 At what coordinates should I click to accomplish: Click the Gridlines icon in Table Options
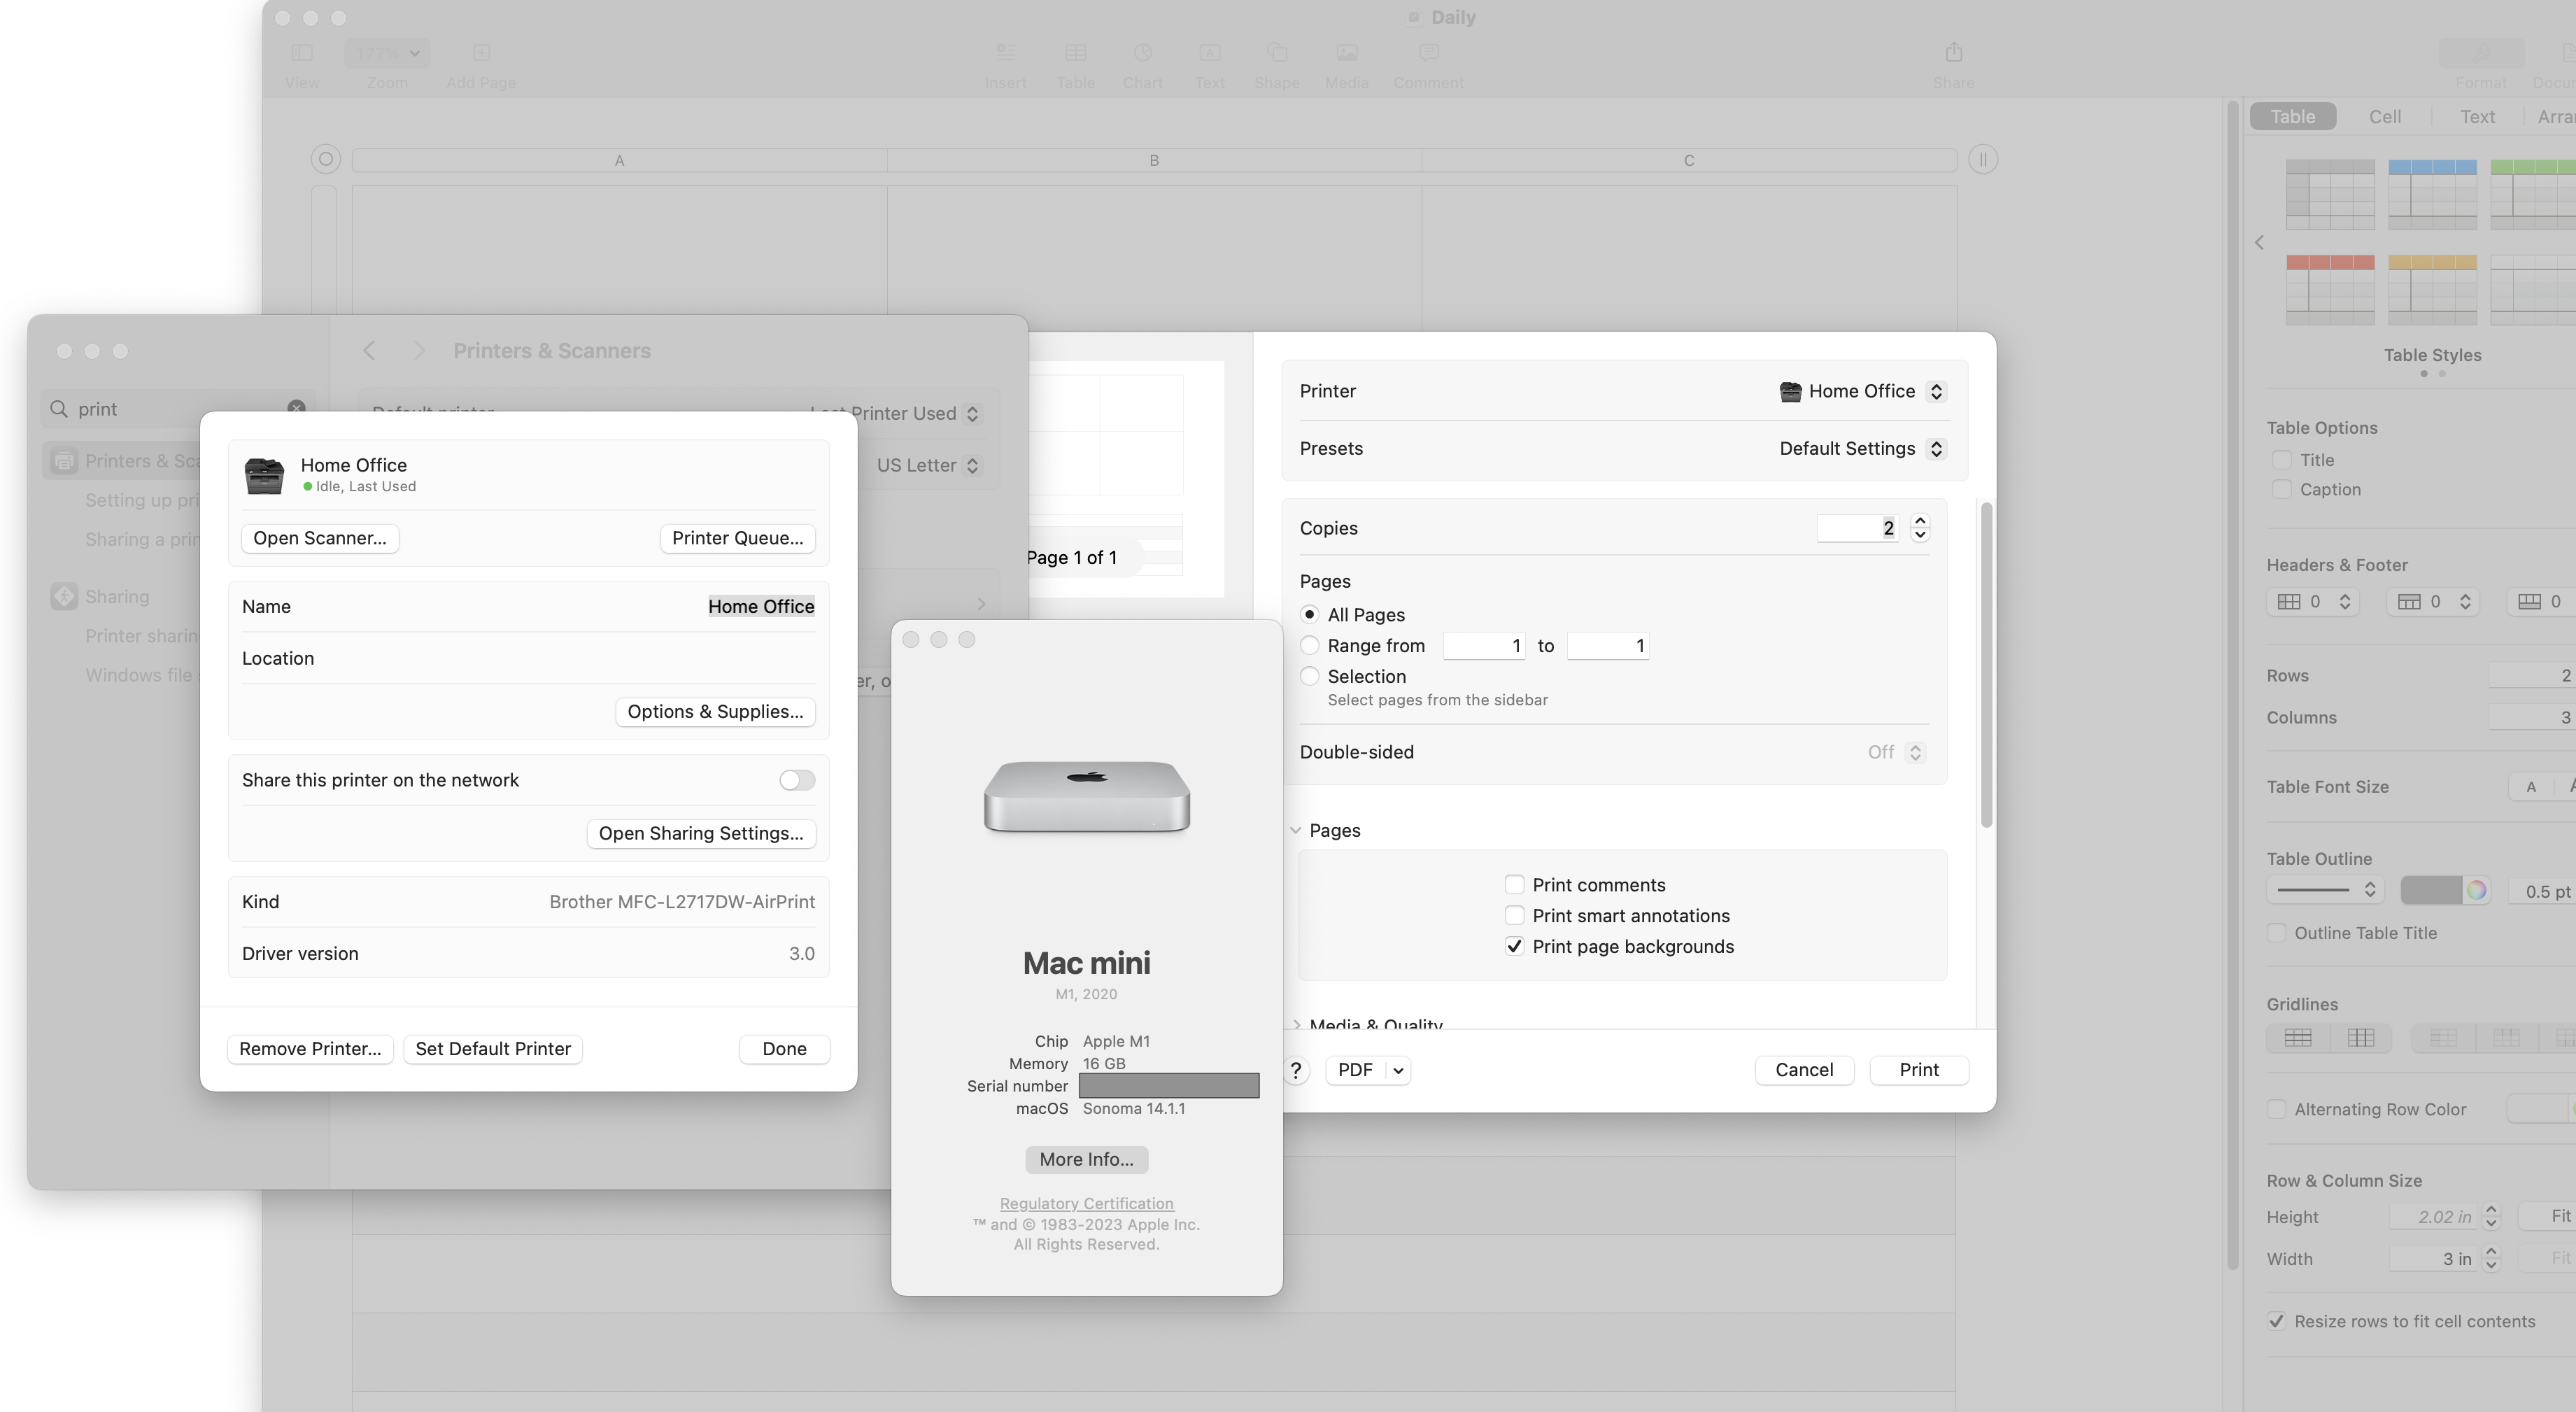2296,1038
